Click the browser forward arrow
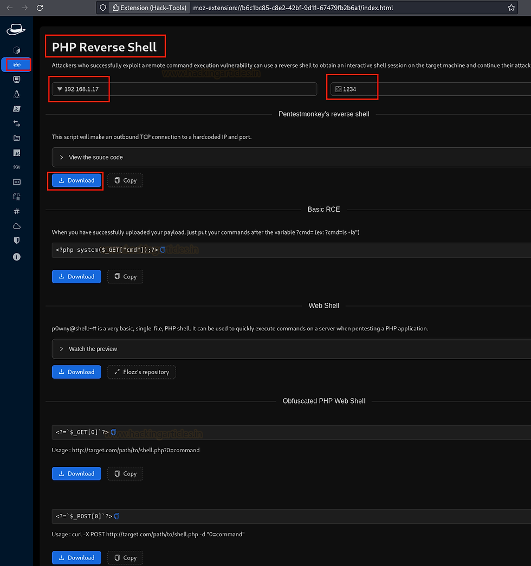Screen dimensions: 531x566 pyautogui.click(x=24, y=8)
